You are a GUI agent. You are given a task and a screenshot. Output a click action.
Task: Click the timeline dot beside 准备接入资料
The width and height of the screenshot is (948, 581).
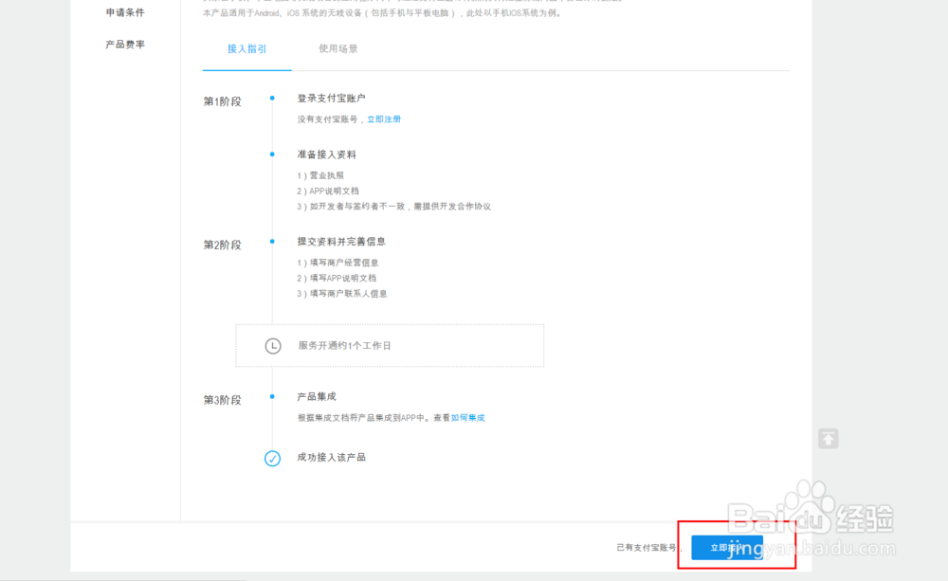coord(272,154)
